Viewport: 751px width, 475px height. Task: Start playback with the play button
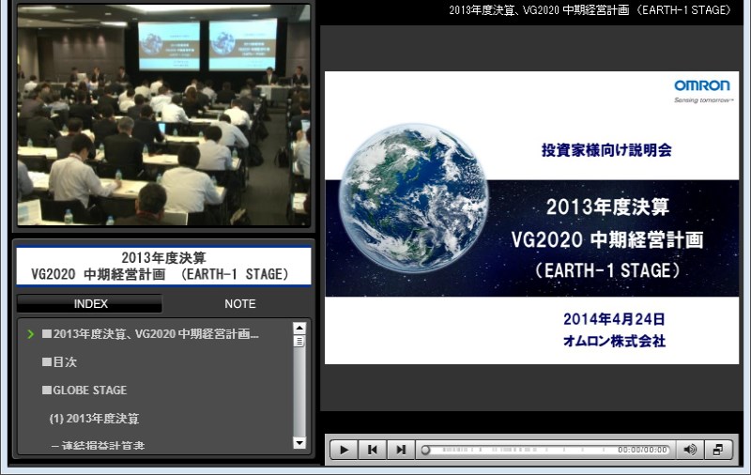click(x=344, y=450)
